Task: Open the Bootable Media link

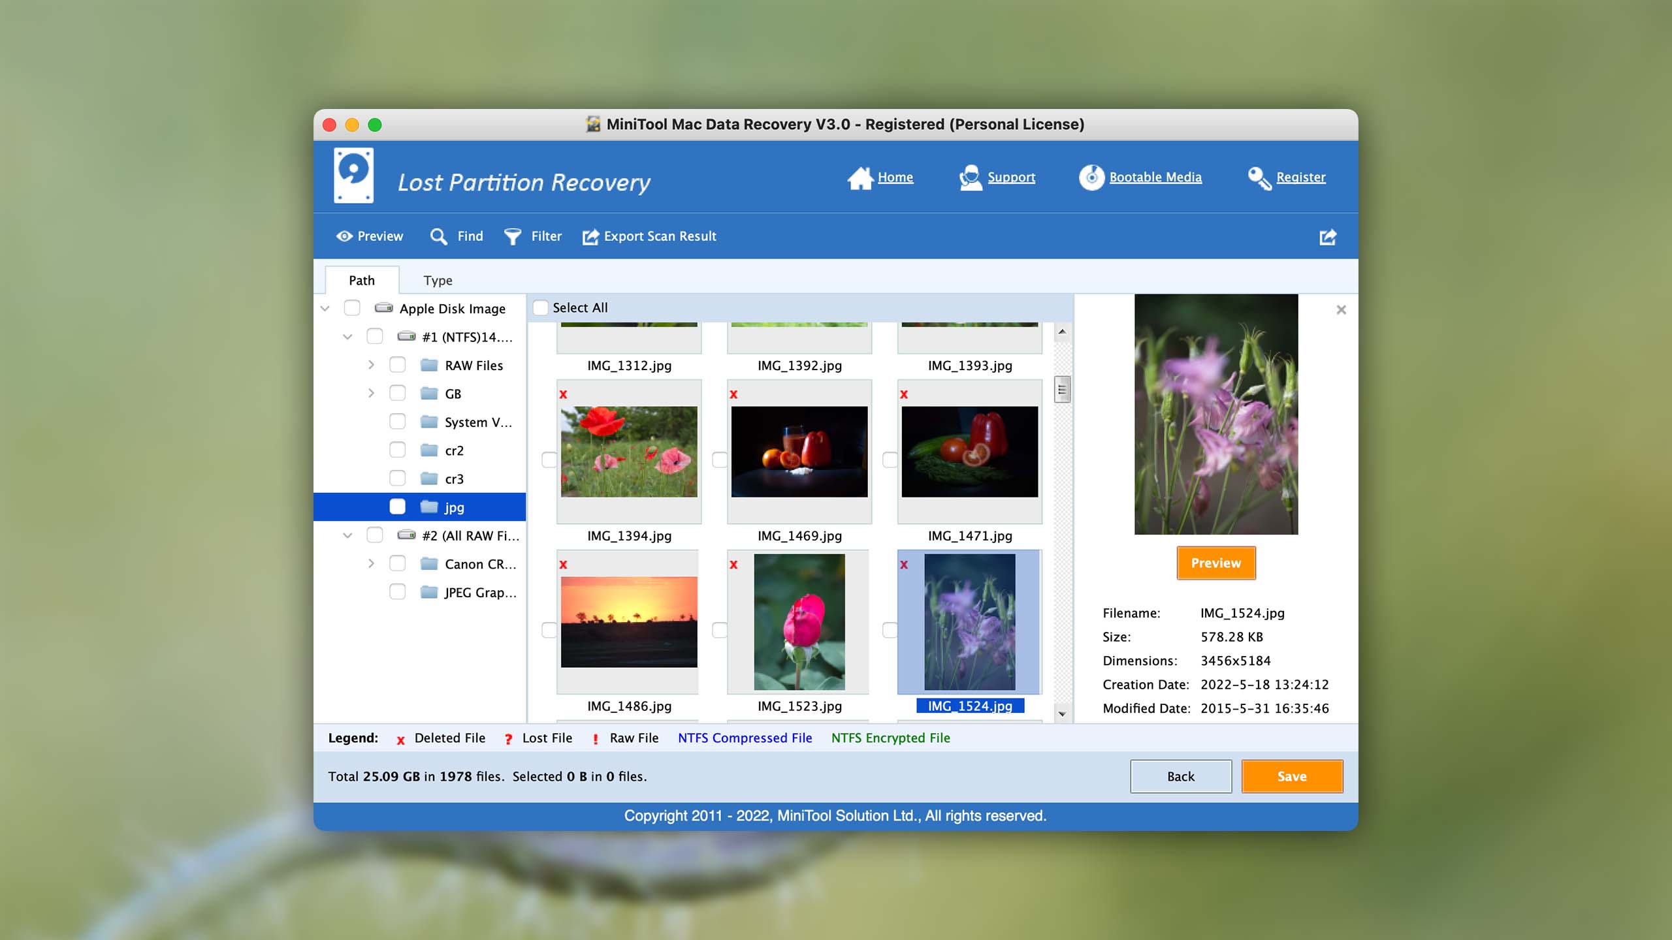Action: 1155,178
